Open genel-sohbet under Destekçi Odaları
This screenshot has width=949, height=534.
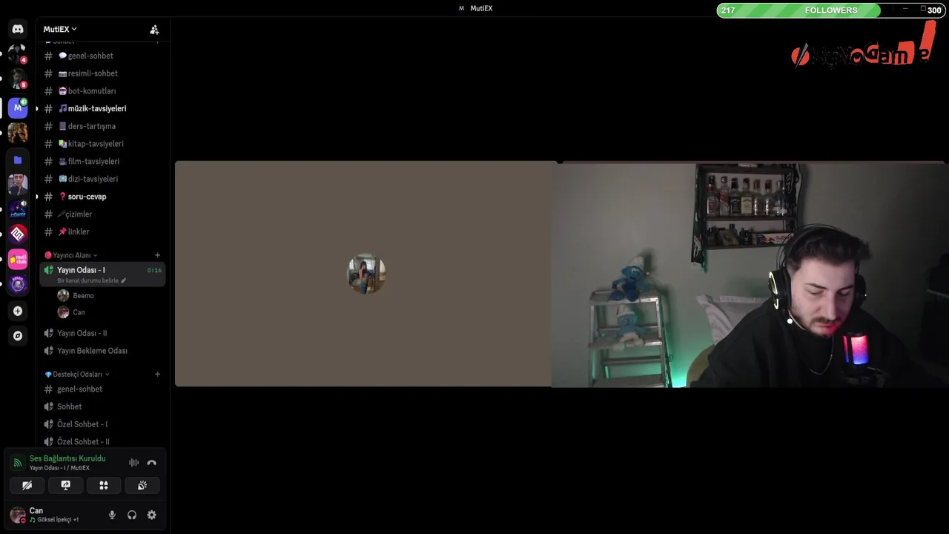click(102, 389)
